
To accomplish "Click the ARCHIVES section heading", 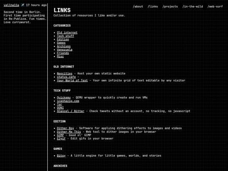I will (x=60, y=166).
